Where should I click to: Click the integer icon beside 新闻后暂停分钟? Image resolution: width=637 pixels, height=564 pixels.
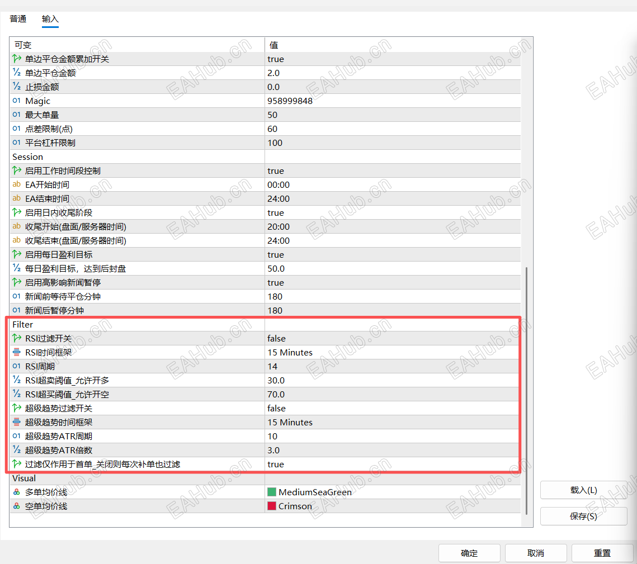[x=17, y=310]
